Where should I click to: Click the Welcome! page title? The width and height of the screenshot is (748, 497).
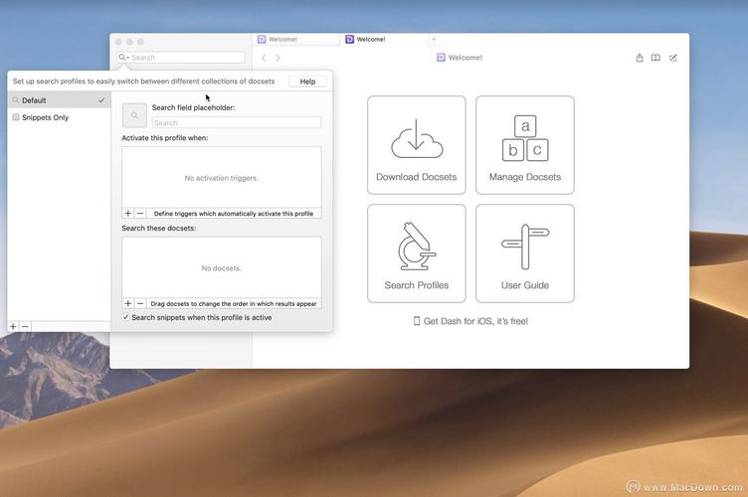(460, 58)
